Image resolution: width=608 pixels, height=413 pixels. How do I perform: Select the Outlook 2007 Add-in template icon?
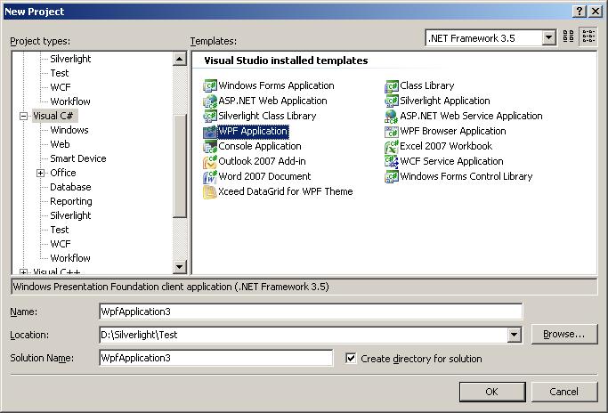(x=210, y=161)
